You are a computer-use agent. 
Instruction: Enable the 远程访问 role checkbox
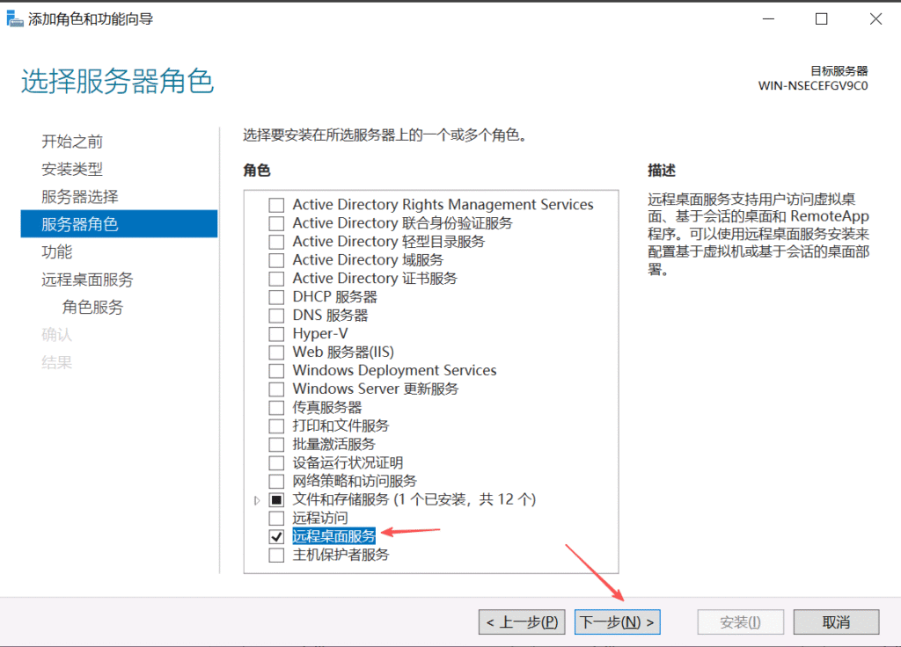[276, 518]
